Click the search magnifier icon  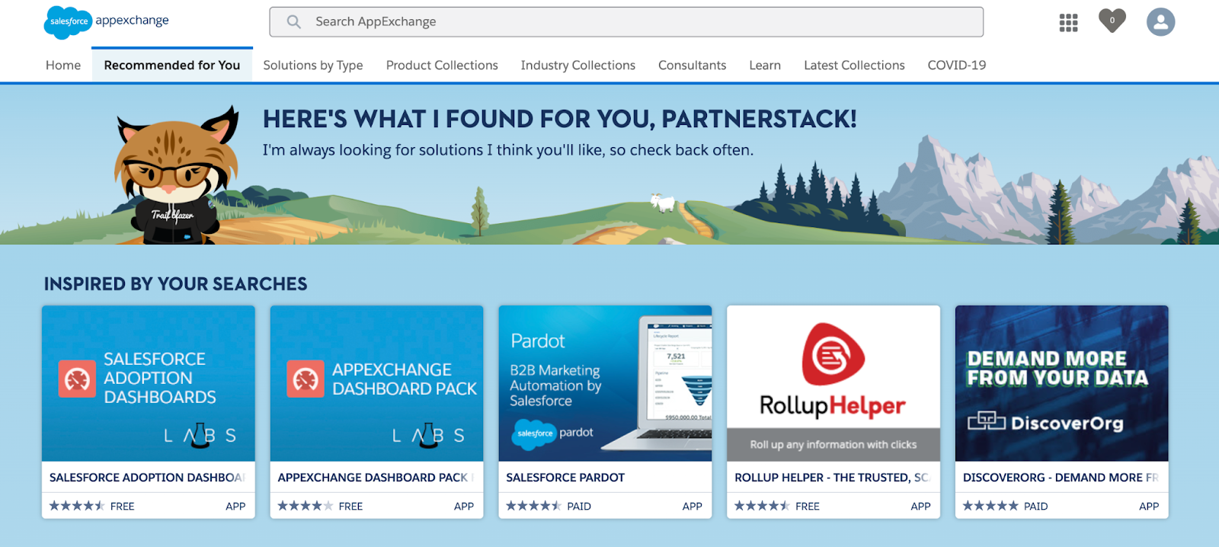293,22
